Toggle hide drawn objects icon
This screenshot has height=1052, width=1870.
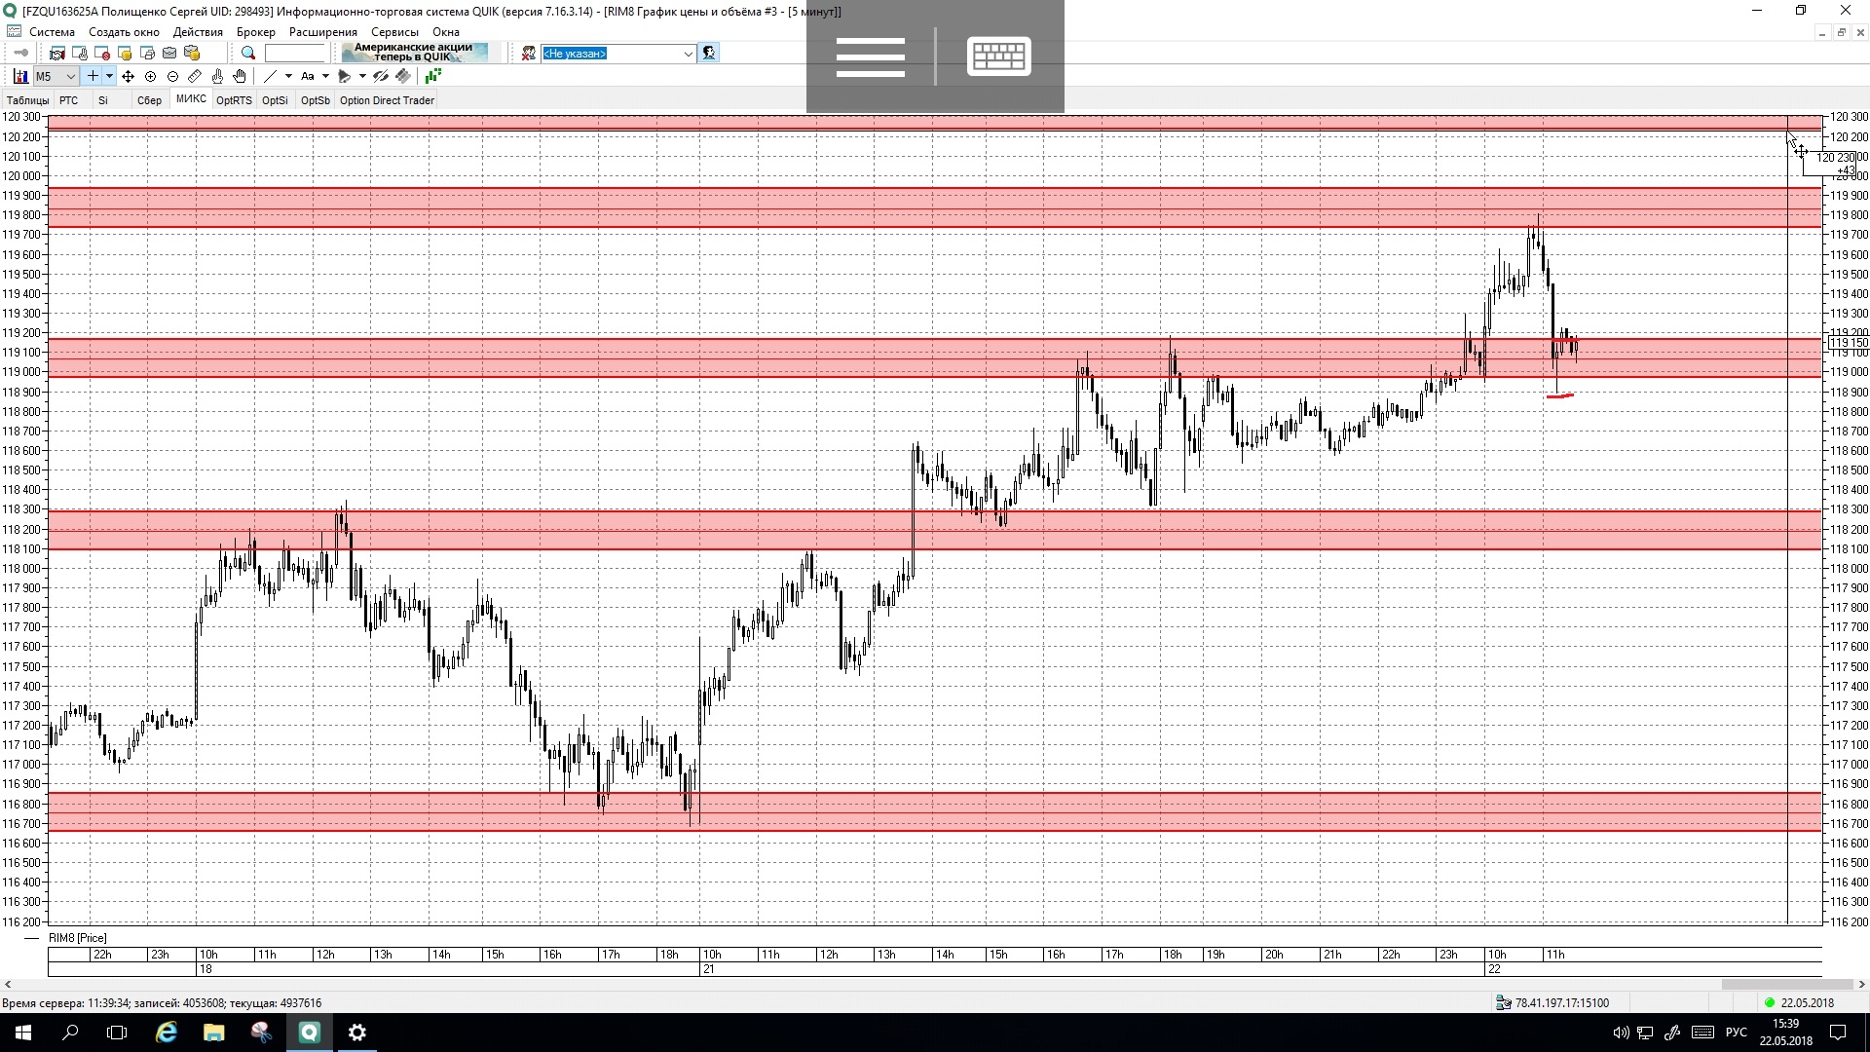pos(381,76)
